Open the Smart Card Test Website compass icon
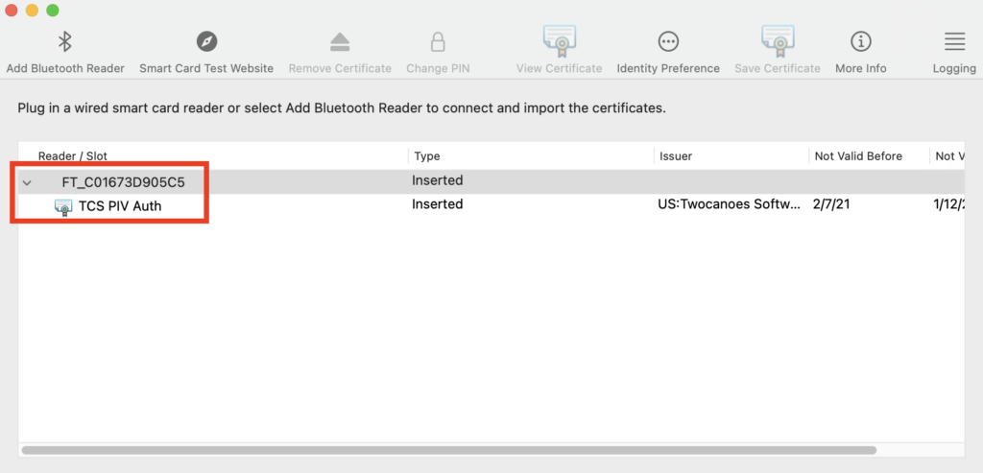The width and height of the screenshot is (983, 473). coord(206,42)
